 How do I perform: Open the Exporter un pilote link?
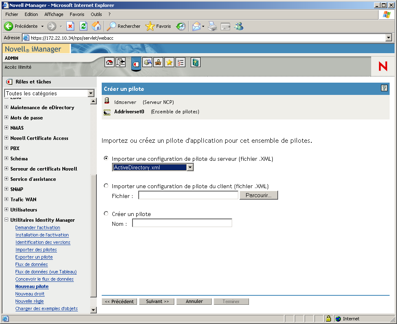[x=34, y=257]
